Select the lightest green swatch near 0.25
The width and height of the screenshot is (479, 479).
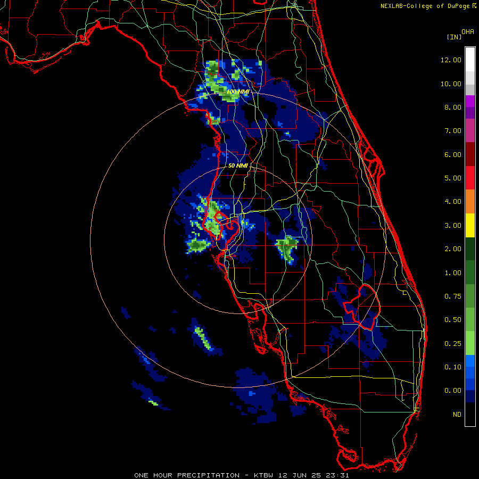(x=470, y=343)
